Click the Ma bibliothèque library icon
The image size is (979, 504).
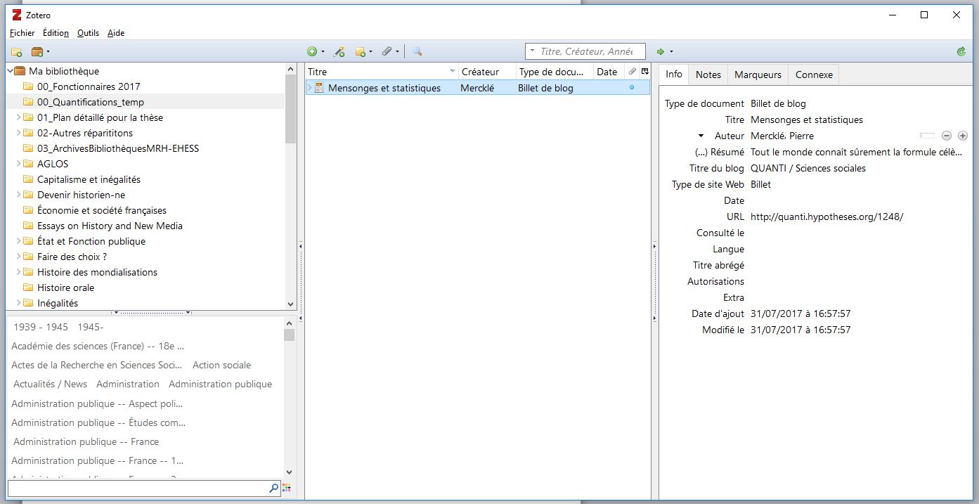[x=20, y=71]
